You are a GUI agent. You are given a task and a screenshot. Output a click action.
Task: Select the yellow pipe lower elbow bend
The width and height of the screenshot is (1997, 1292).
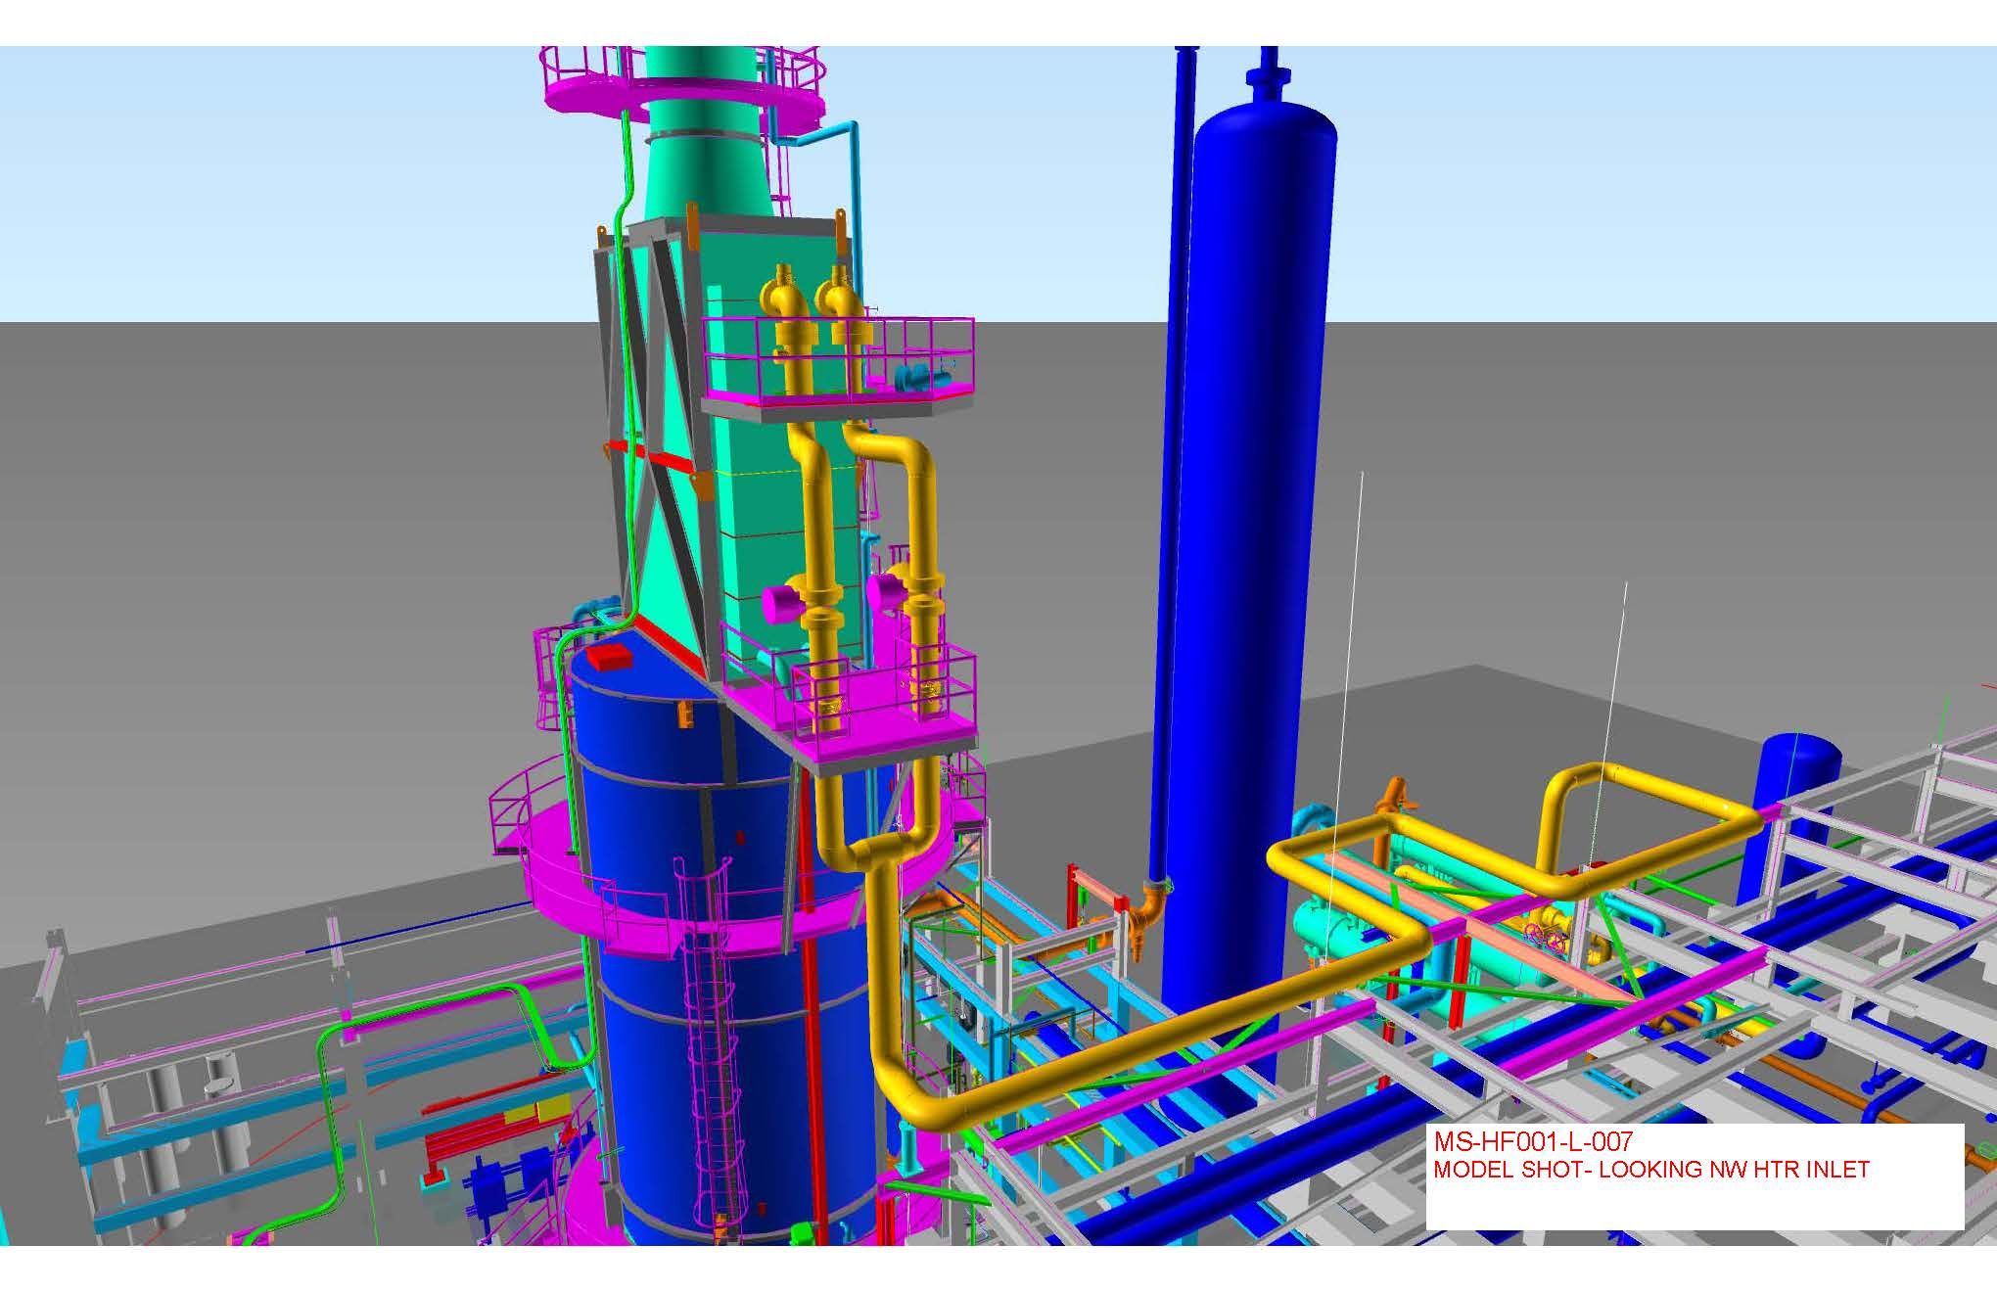pos(906,1101)
